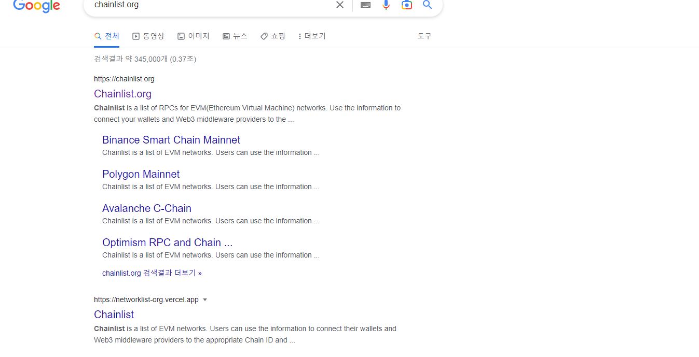Click snippet under Optimism RPC and Chain
The height and width of the screenshot is (357, 699).
211,255
